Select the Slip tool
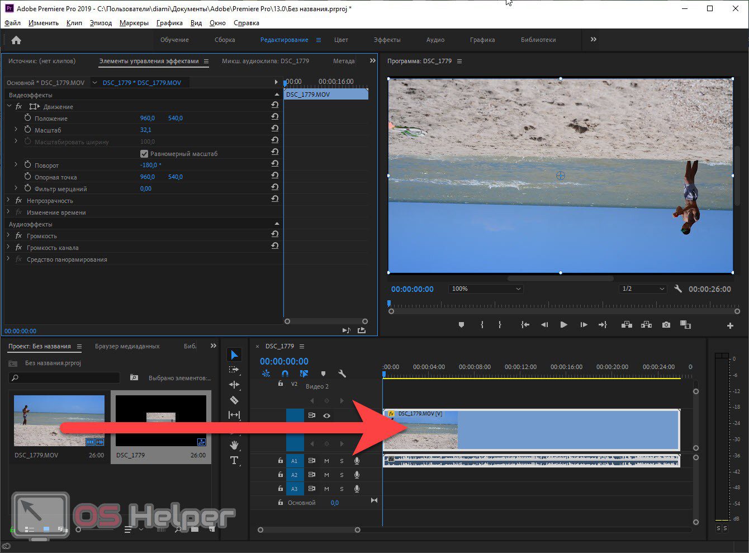Viewport: 749px width, 553px height. click(234, 415)
